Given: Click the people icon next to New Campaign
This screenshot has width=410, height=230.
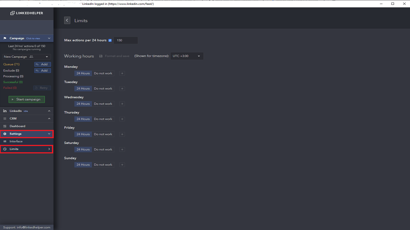Looking at the screenshot, I should [x=31, y=57].
